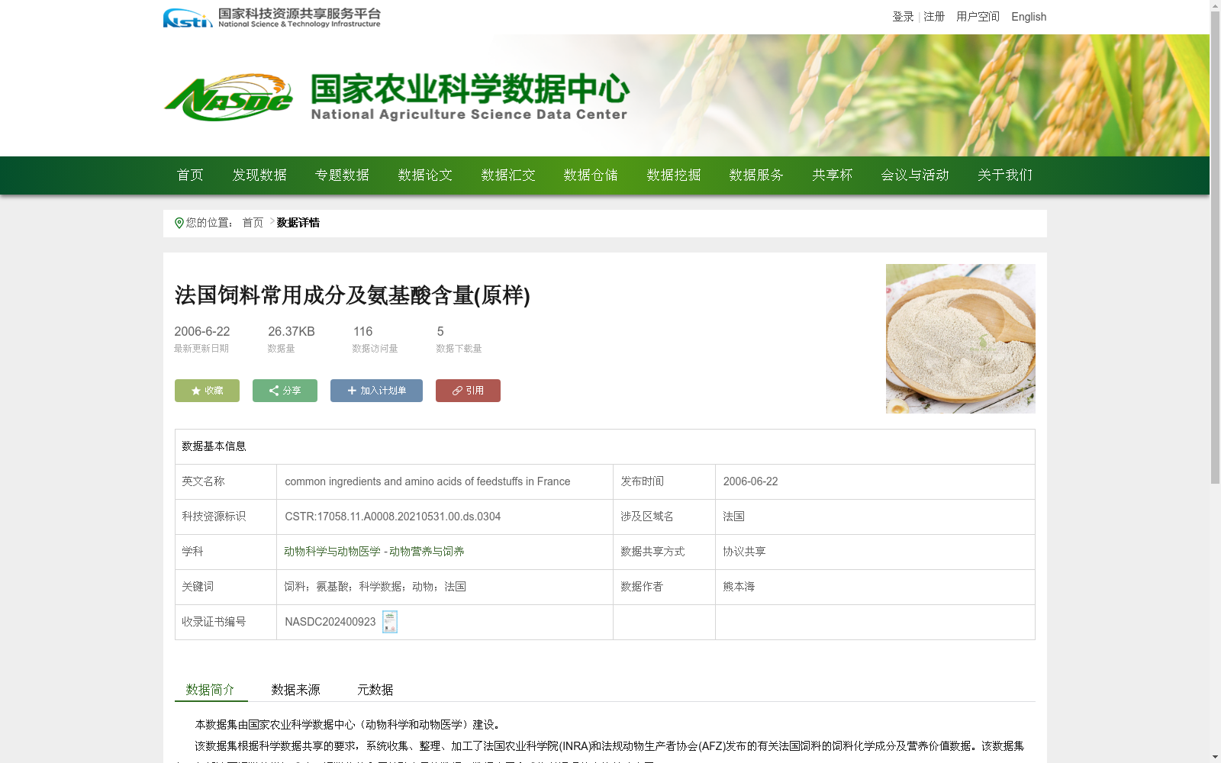Click the feed powder dataset thumbnail
Image resolution: width=1221 pixels, height=763 pixels.
(961, 339)
